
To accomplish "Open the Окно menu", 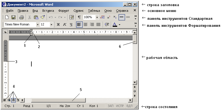I will (108, 11).
